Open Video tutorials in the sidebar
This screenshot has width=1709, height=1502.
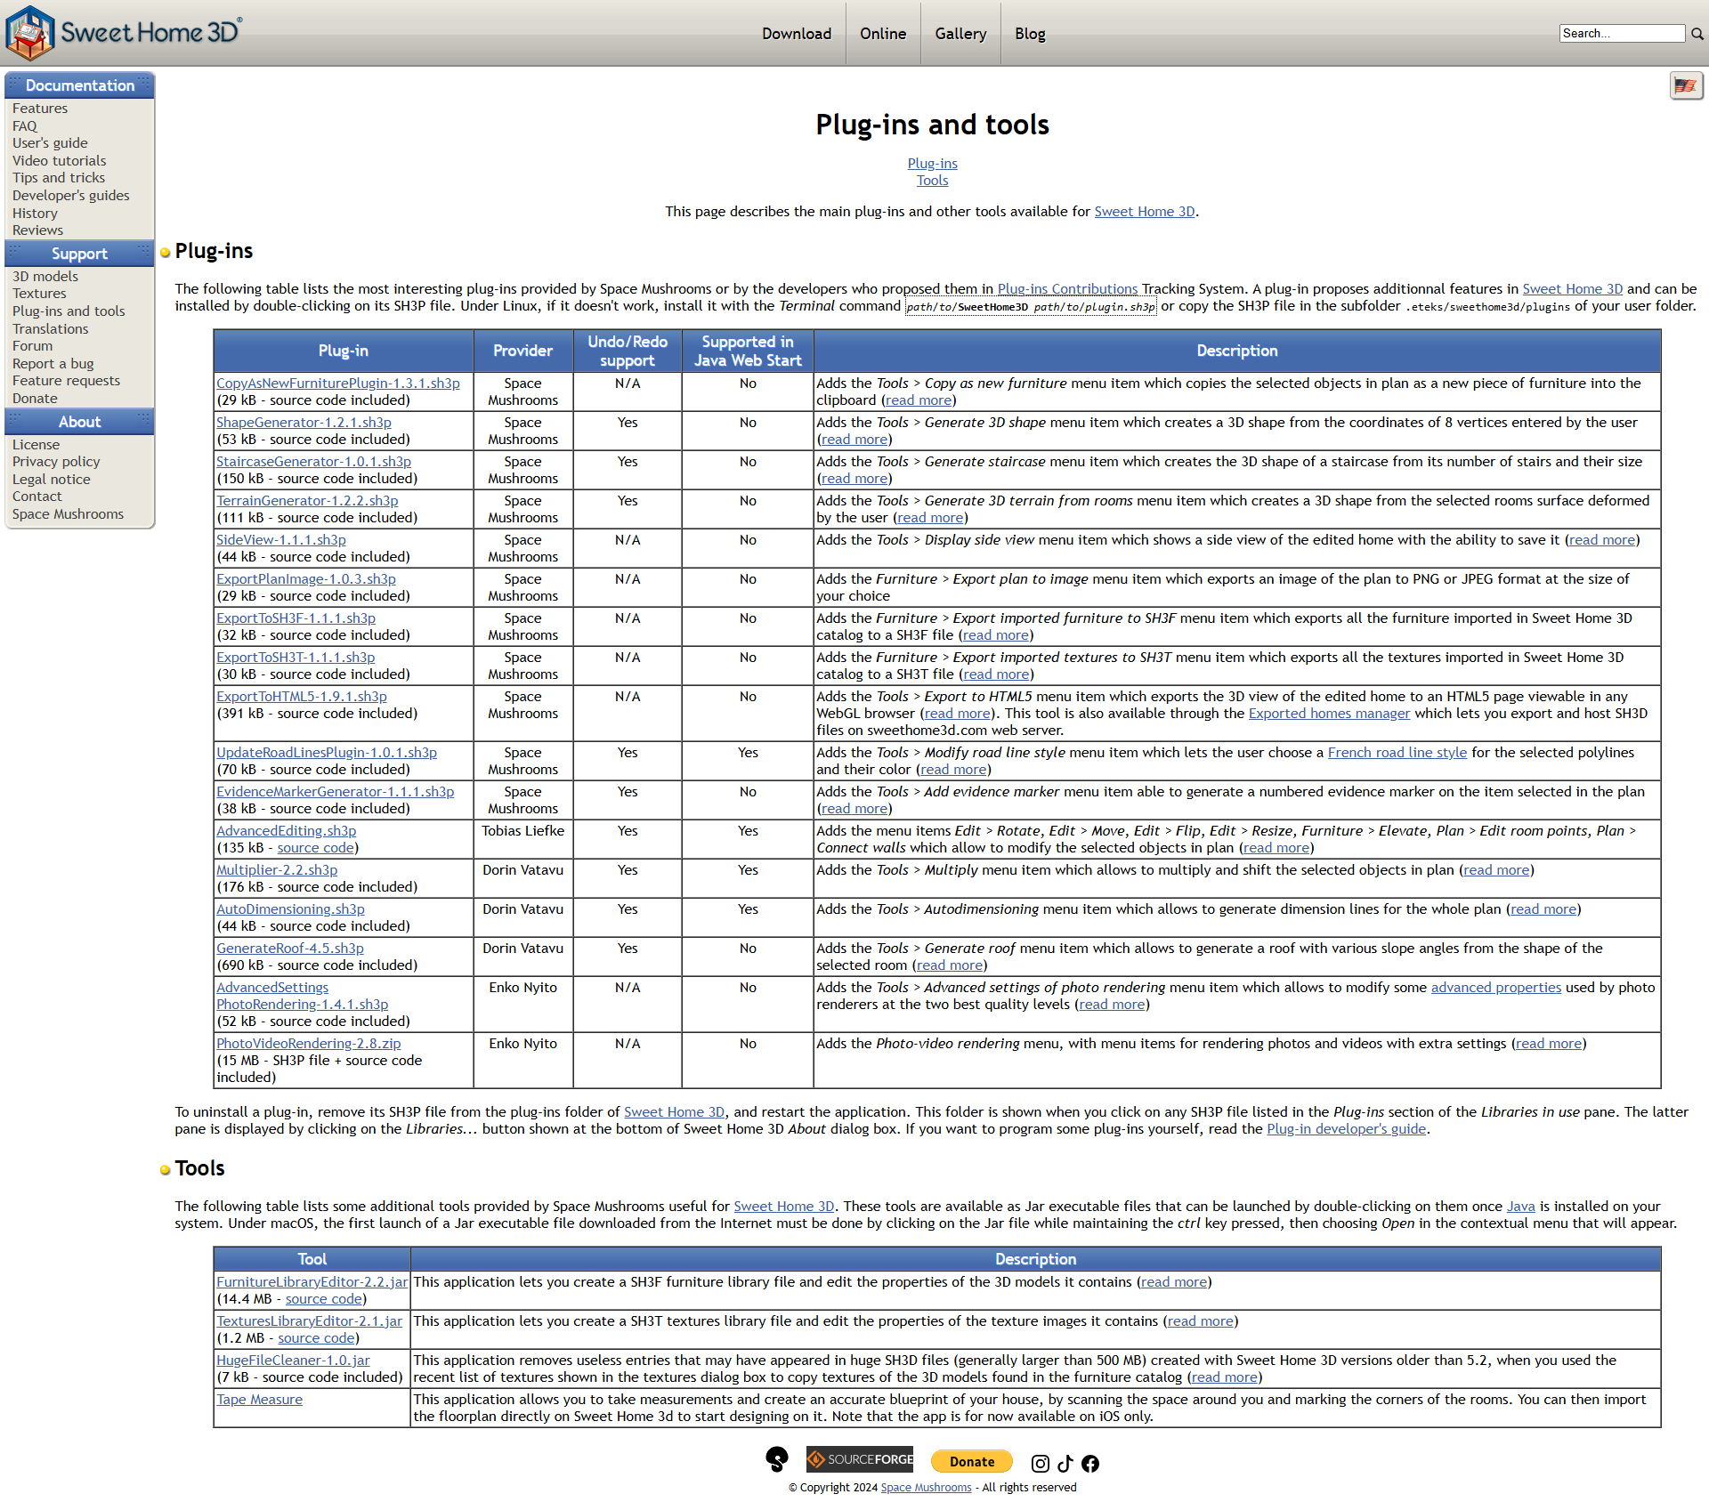pyautogui.click(x=59, y=160)
